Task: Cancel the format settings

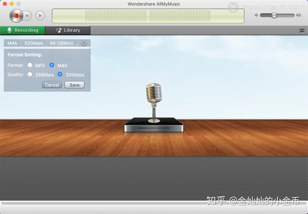Action: (52, 85)
